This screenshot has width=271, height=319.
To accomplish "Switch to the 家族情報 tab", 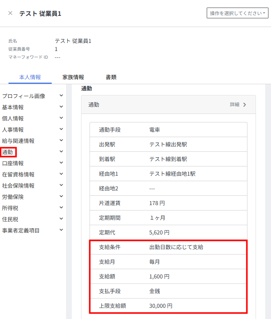I will click(73, 77).
